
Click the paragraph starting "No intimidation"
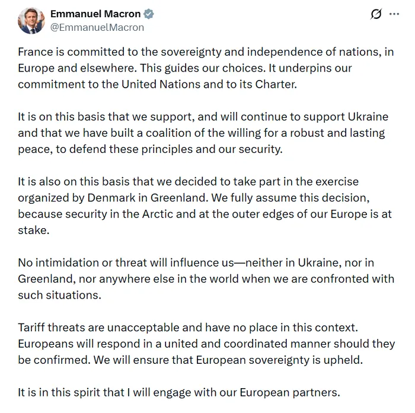(x=205, y=278)
